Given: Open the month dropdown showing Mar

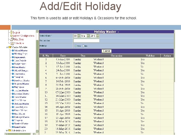Looking at the screenshot, I should (88, 36).
